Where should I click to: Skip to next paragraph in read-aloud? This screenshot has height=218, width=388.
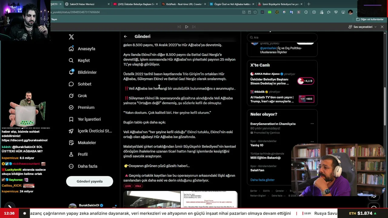coord(194,27)
